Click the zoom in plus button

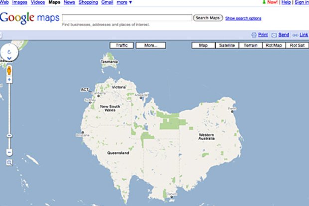[9, 80]
